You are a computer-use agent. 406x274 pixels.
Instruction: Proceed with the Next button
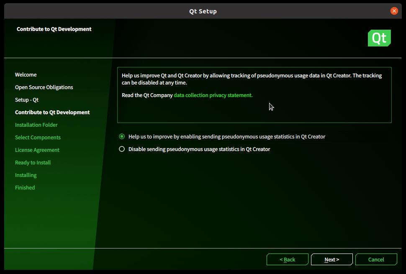[x=331, y=259]
